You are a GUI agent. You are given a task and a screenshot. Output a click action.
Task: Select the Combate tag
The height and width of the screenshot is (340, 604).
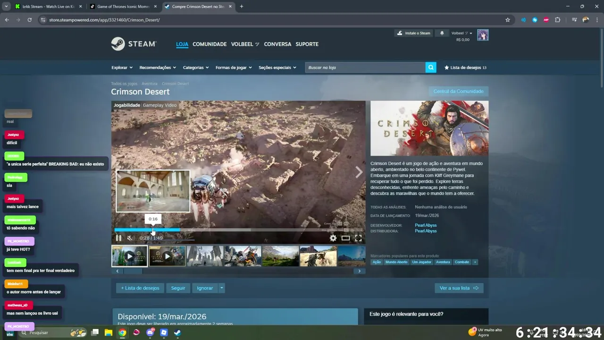[x=462, y=262]
